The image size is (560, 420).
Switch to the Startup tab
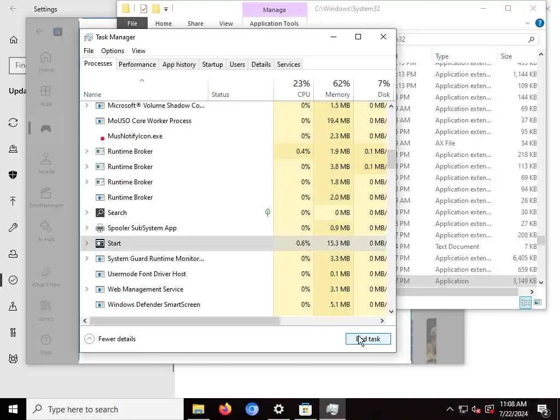213,65
